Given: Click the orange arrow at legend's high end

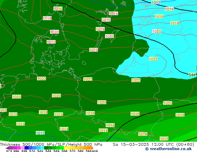Looking at the screenshot, I should pyautogui.click(x=92, y=148).
